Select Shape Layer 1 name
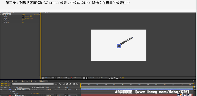Screen dimensions: 197x96 tap(23, 89)
